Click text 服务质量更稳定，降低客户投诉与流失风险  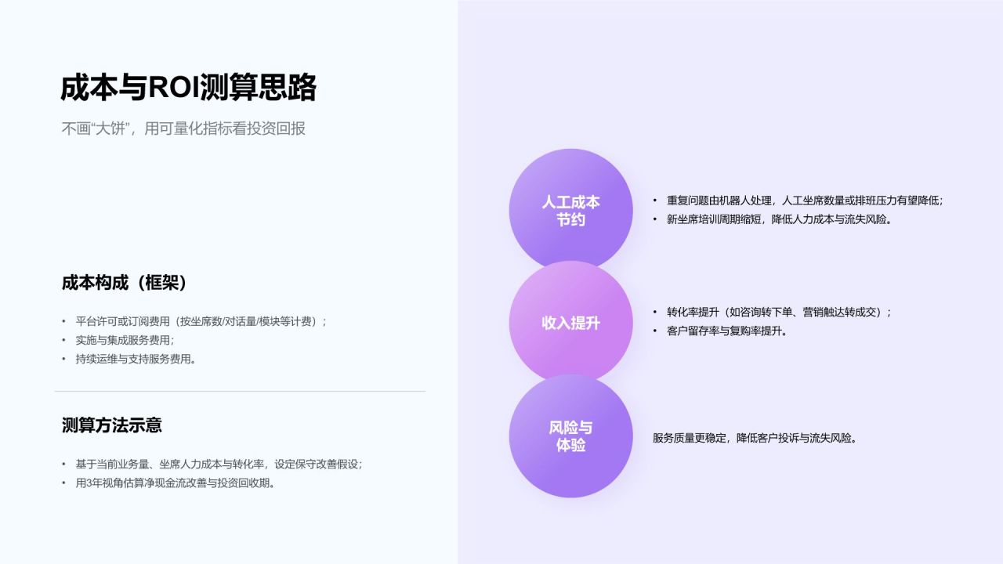pos(755,438)
